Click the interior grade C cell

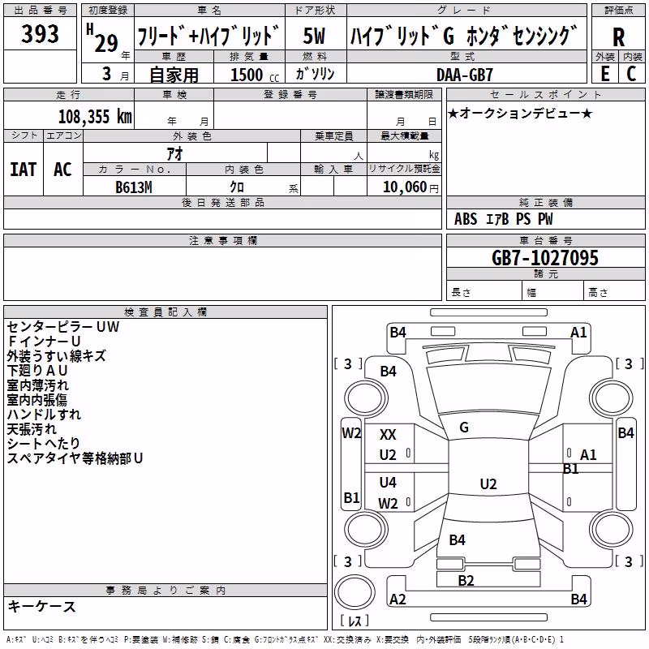(x=632, y=74)
